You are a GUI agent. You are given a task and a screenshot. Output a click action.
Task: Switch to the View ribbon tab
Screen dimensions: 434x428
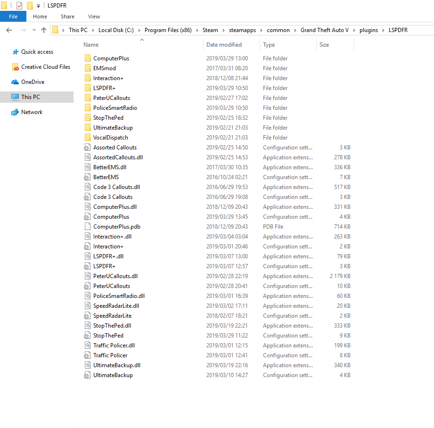94,16
